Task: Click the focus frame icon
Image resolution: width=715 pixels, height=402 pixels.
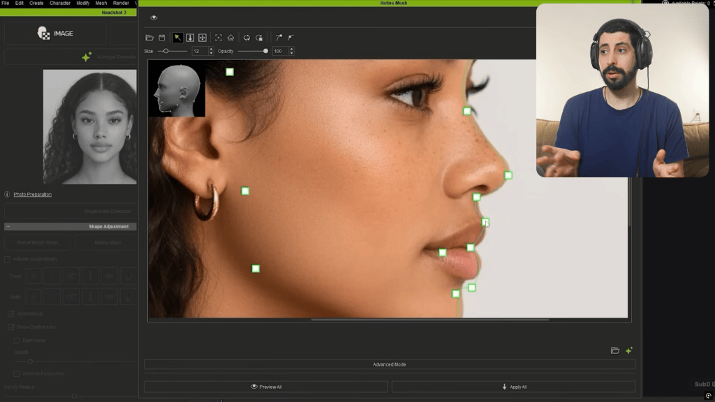Action: click(219, 38)
